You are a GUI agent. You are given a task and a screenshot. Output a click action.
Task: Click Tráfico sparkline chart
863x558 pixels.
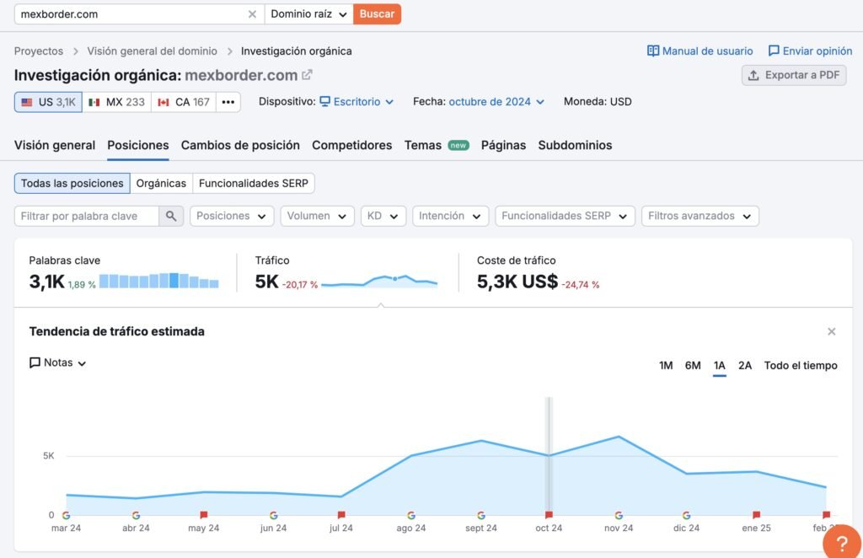[x=379, y=282]
